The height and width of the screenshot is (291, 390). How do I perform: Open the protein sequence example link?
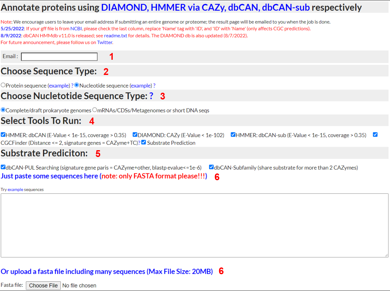click(58, 86)
